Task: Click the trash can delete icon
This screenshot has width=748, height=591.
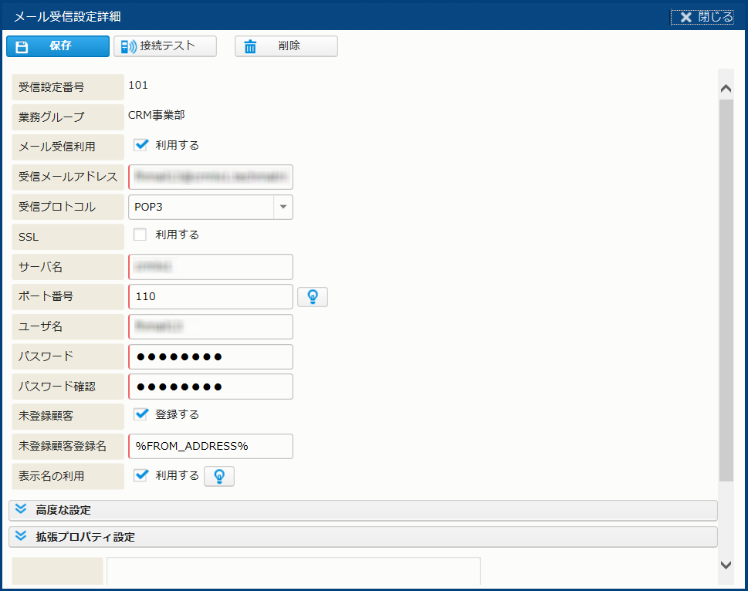Action: pos(250,46)
